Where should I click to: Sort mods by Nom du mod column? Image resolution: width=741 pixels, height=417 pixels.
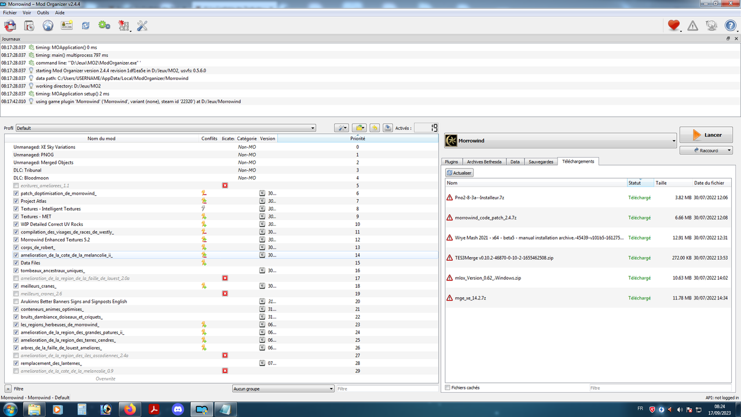(101, 138)
